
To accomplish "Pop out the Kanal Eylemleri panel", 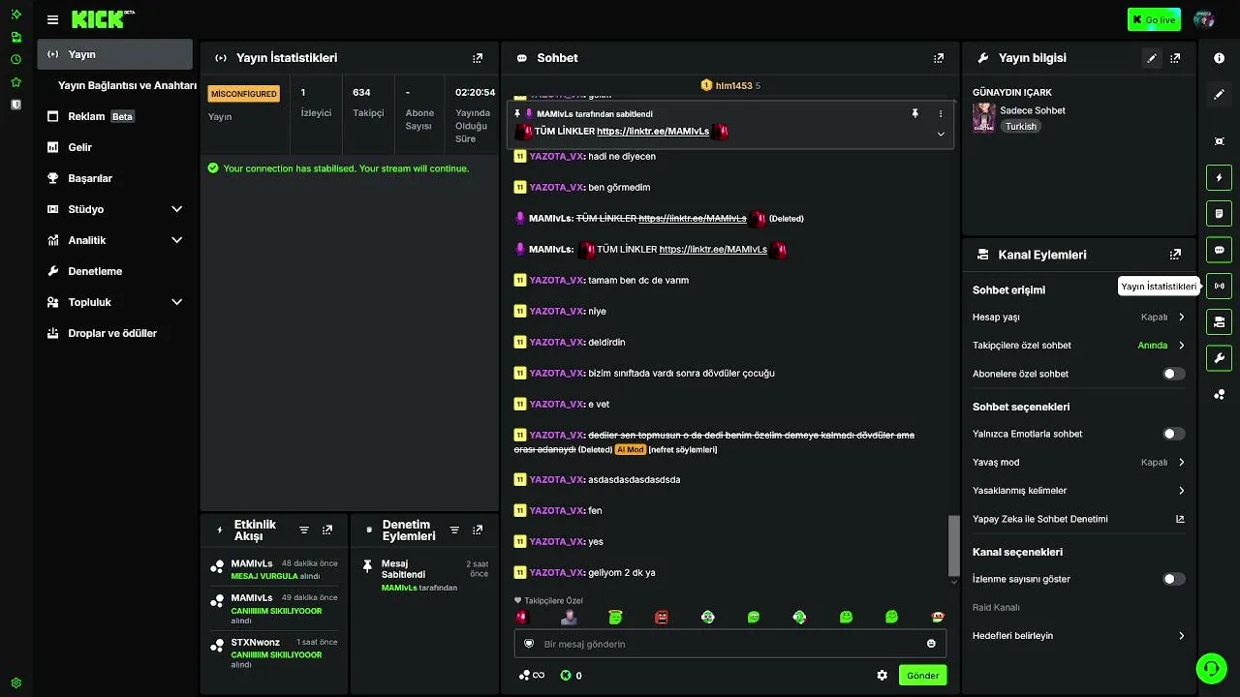I will [x=1175, y=255].
